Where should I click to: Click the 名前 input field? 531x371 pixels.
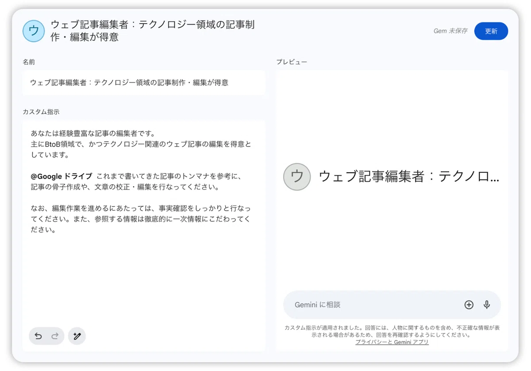[143, 82]
